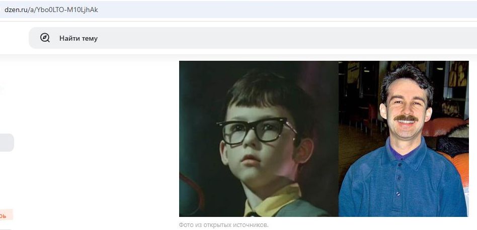Click the 'dzen.ru' domain in the URL

(x=15, y=10)
